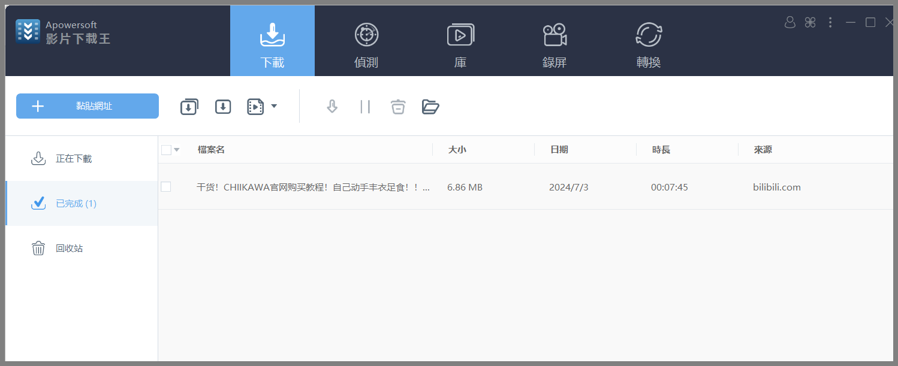Open the video format dropdown arrow
This screenshot has height=366, width=898.
click(x=275, y=106)
